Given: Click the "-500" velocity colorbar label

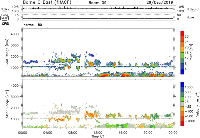Looking at the screenshot, I should [189, 116].
